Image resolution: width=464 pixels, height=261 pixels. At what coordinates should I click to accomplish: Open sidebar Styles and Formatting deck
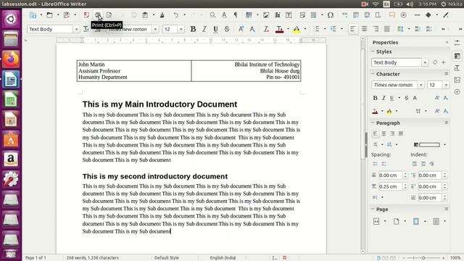pos(457,68)
